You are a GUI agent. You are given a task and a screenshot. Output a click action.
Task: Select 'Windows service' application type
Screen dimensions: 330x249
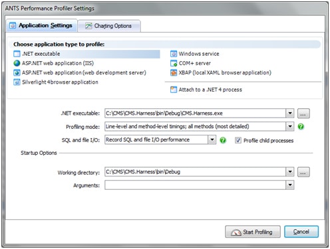[x=195, y=54]
